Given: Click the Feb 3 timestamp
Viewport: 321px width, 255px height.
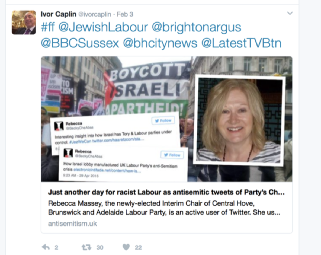Looking at the screenshot, I should (125, 14).
